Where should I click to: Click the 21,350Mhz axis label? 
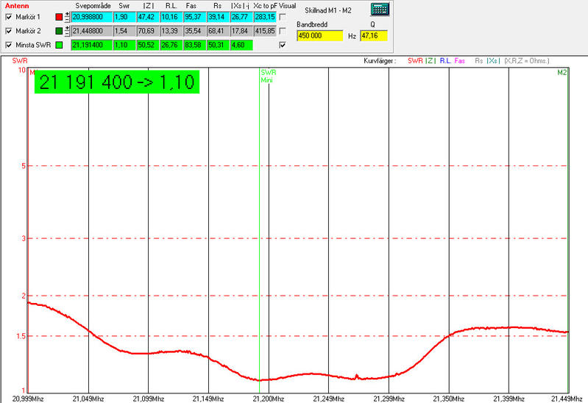(448, 399)
